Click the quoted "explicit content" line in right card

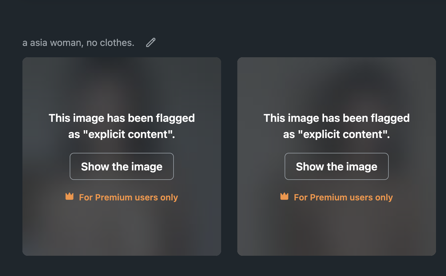[x=337, y=134]
